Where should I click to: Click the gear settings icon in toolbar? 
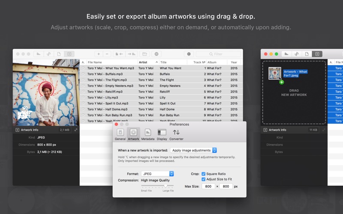click(189, 54)
